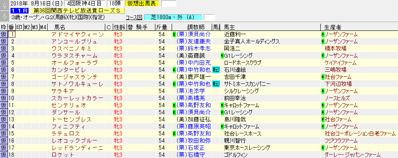The height and width of the screenshot is (158, 398).
Task: Click the green asterisk beside owner キャロットファーム, row 11
Action: tap(222, 105)
